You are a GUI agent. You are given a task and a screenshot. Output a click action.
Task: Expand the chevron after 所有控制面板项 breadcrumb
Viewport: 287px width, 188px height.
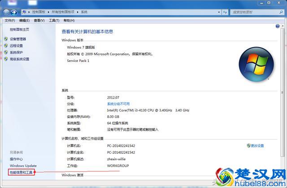tap(78, 12)
